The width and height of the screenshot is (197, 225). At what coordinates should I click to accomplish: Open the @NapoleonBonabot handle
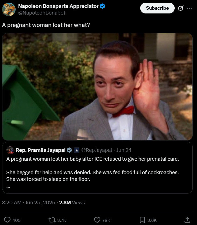click(42, 13)
